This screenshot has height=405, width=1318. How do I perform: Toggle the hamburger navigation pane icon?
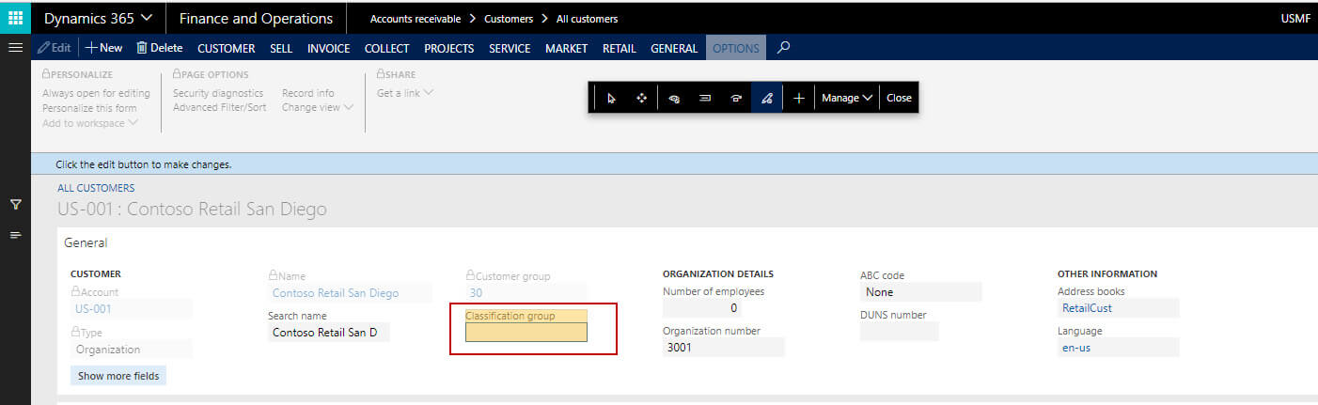15,47
